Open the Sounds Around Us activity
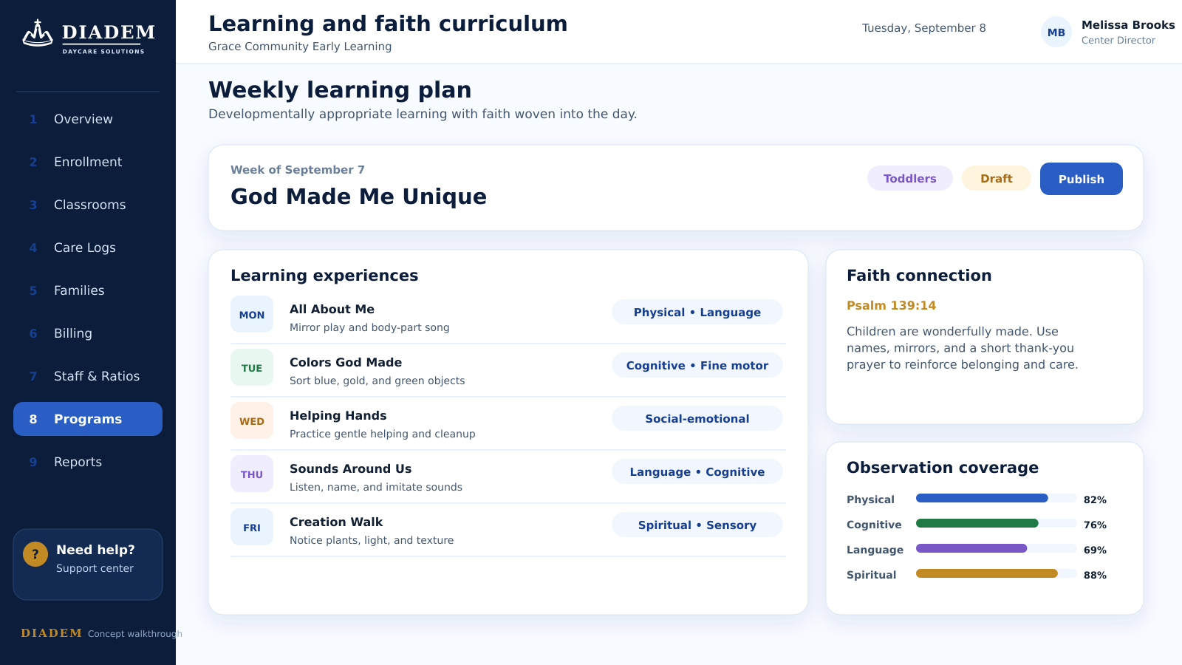1182x665 pixels. [x=351, y=468]
